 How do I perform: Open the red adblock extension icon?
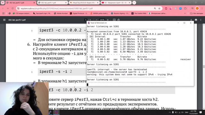166,9
